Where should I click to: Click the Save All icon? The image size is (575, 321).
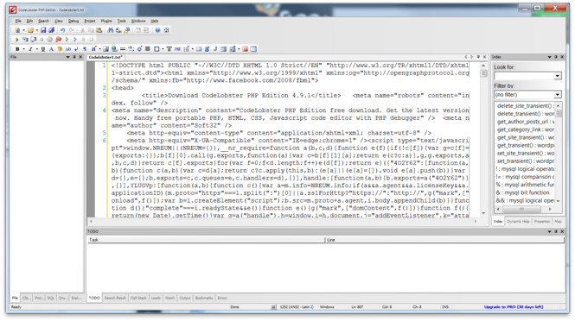coord(51,30)
